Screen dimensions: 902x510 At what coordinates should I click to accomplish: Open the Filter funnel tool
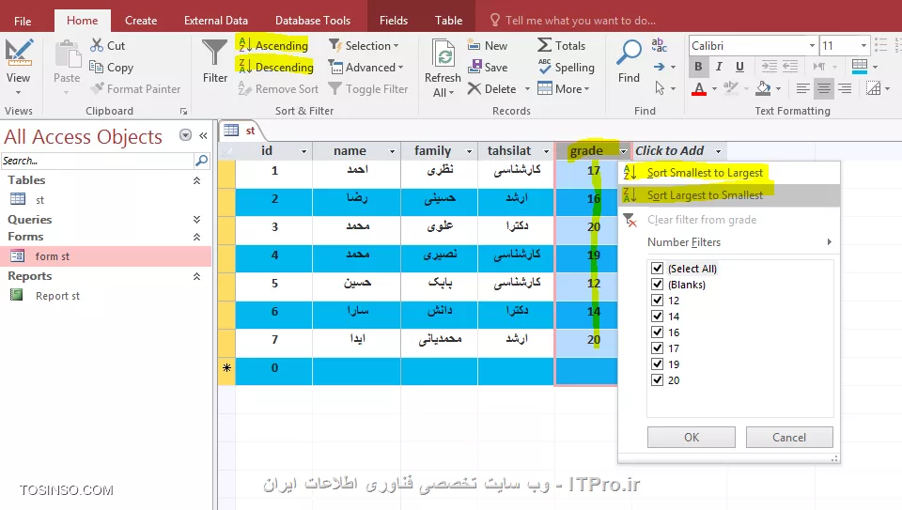214,60
